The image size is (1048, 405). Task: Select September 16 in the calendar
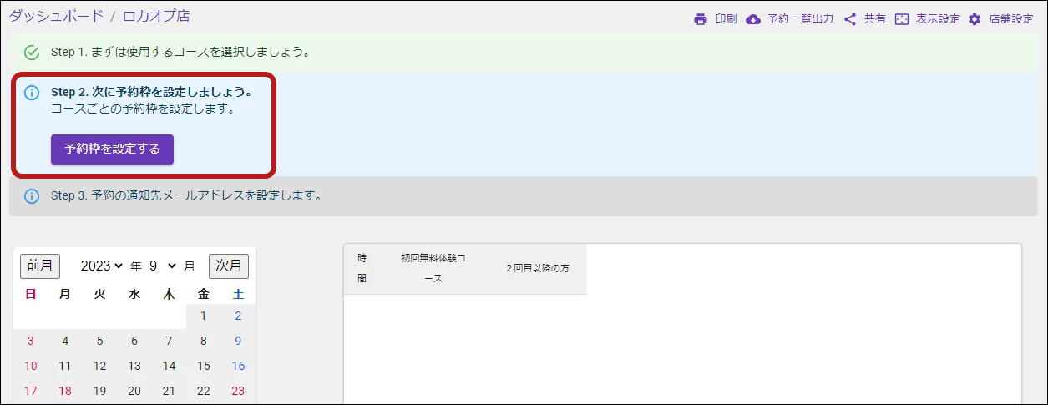pyautogui.click(x=238, y=366)
